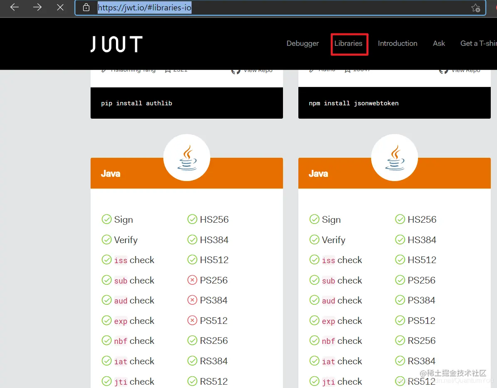Click Sign check icon in right Java card
The image size is (497, 388).
(315, 219)
